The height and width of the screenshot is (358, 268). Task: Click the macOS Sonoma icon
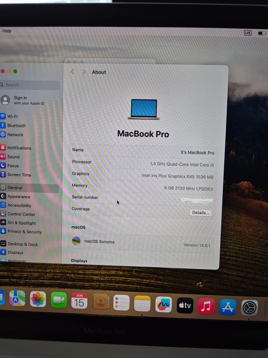coord(76,241)
